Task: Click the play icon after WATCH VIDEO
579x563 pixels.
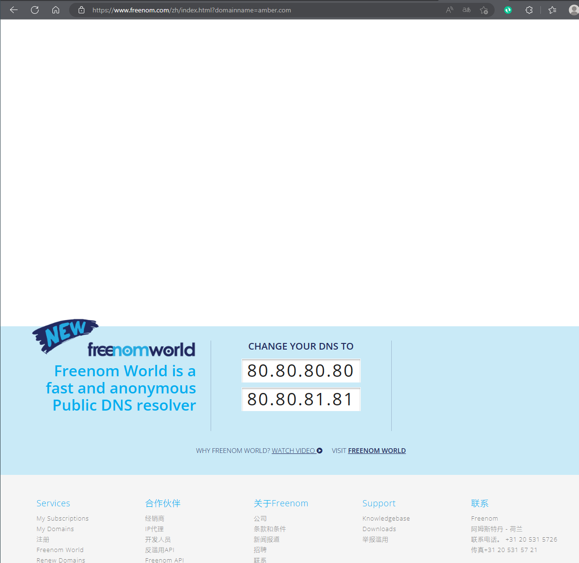Action: (x=320, y=451)
